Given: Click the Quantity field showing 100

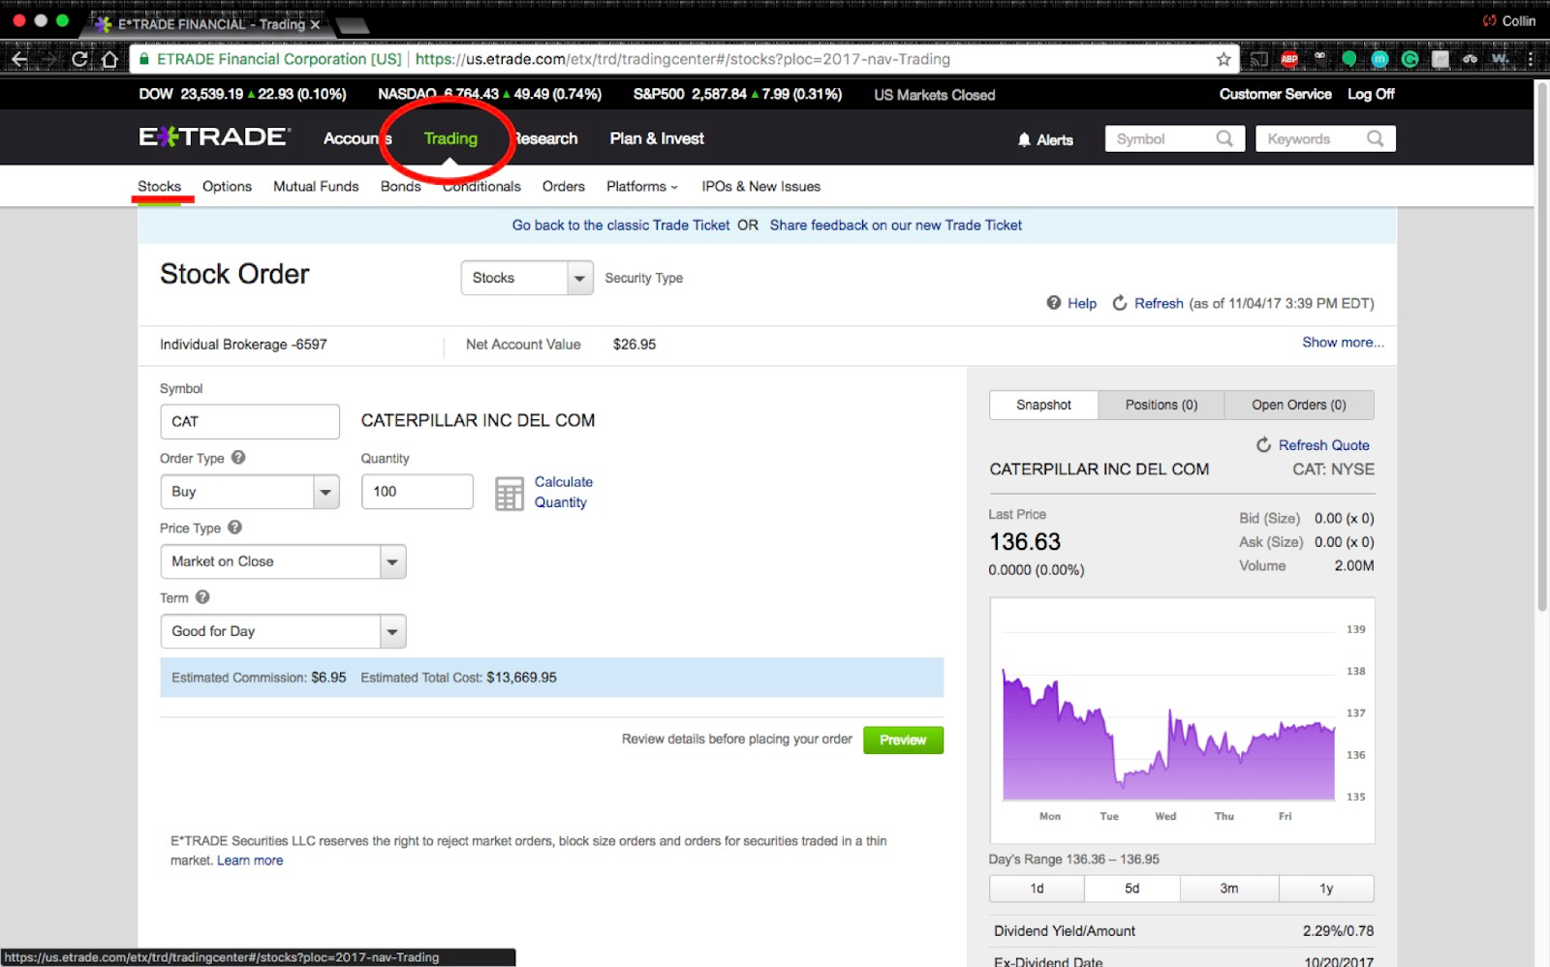Looking at the screenshot, I should 418,492.
